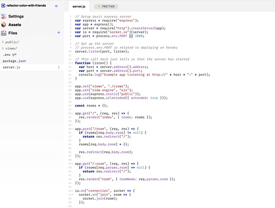Collapse the sidebar with double-chevron icon
Screen dimensions: 275x208
click(x=56, y=6)
